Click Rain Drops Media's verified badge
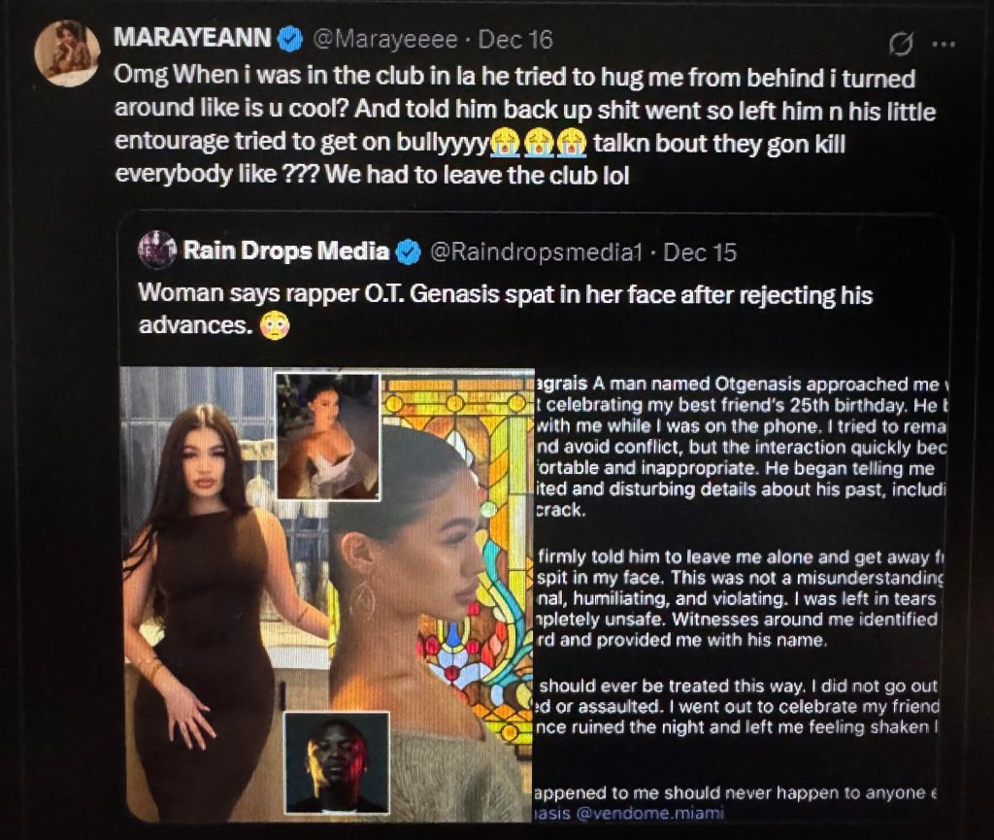The image size is (994, 840). [x=409, y=252]
